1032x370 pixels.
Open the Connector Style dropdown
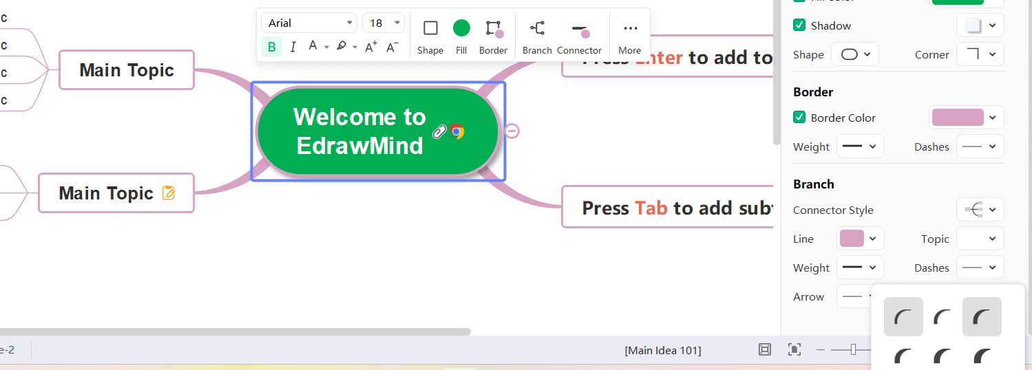point(980,210)
